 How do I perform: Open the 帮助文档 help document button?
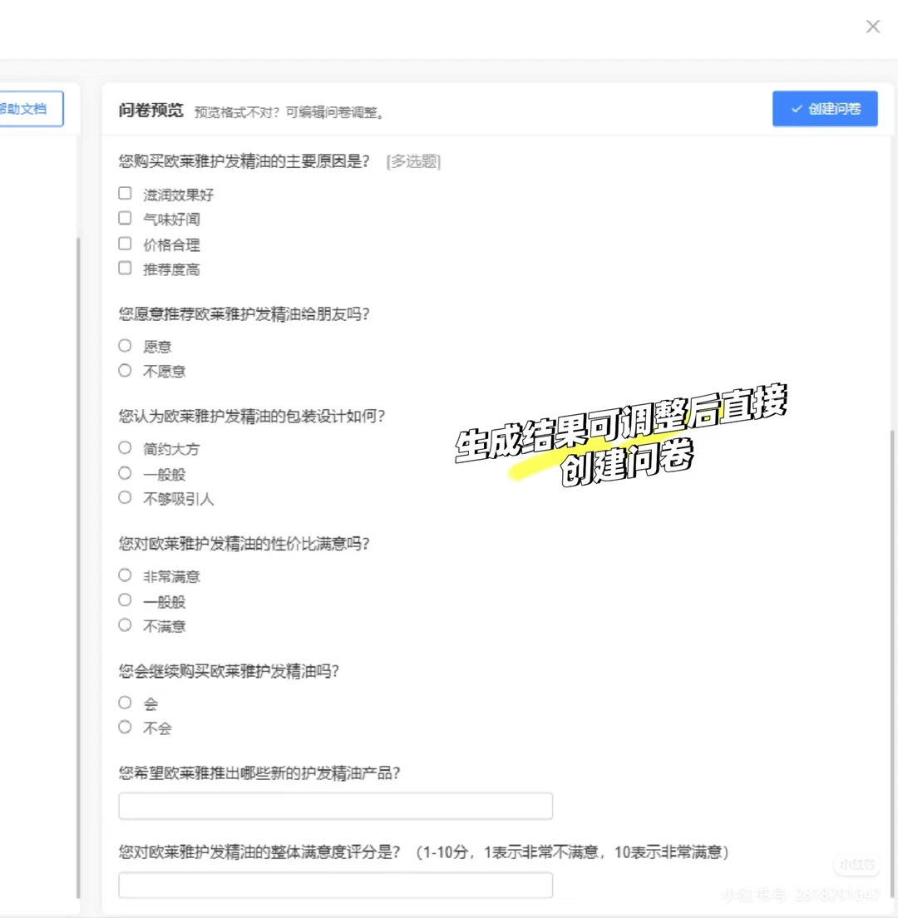click(x=31, y=109)
